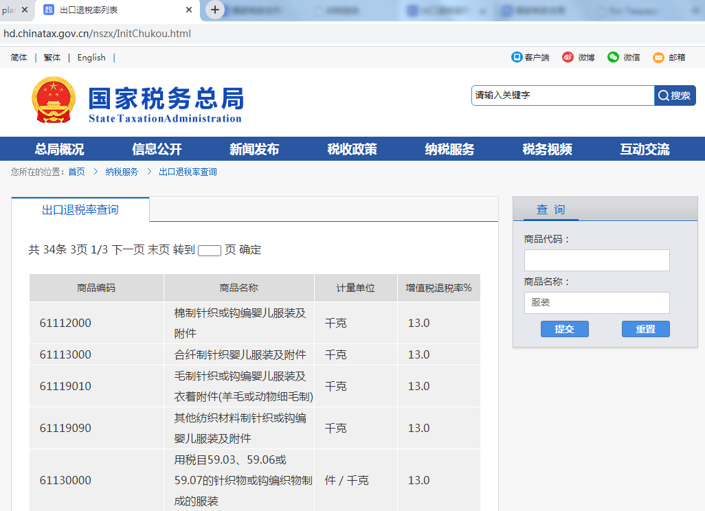Focus the 商品名称 input field
The width and height of the screenshot is (705, 511).
[x=596, y=303]
